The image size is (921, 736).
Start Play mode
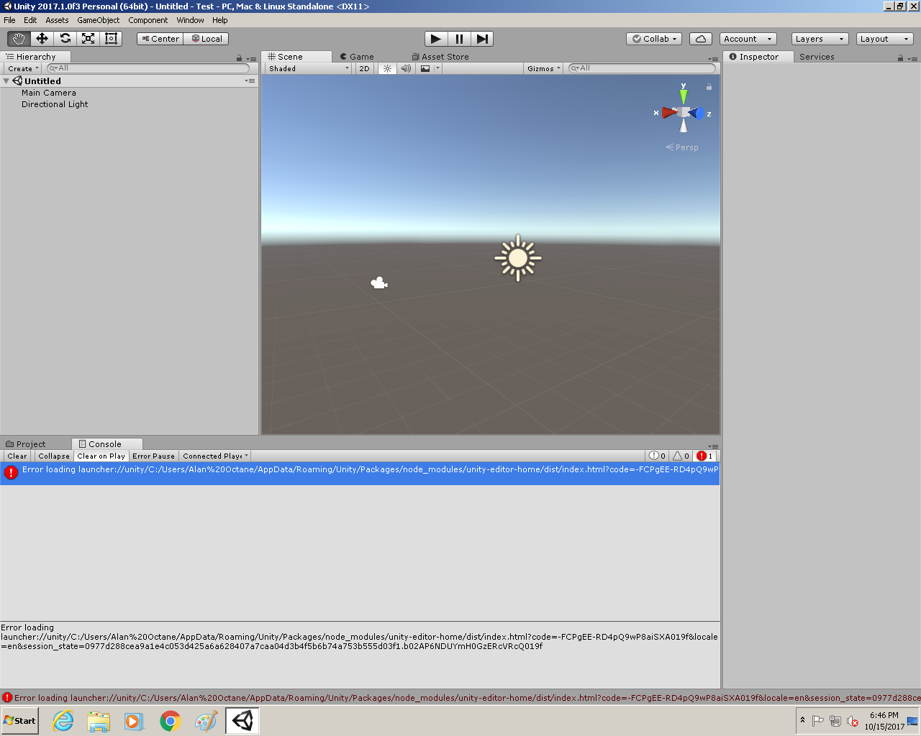point(436,39)
